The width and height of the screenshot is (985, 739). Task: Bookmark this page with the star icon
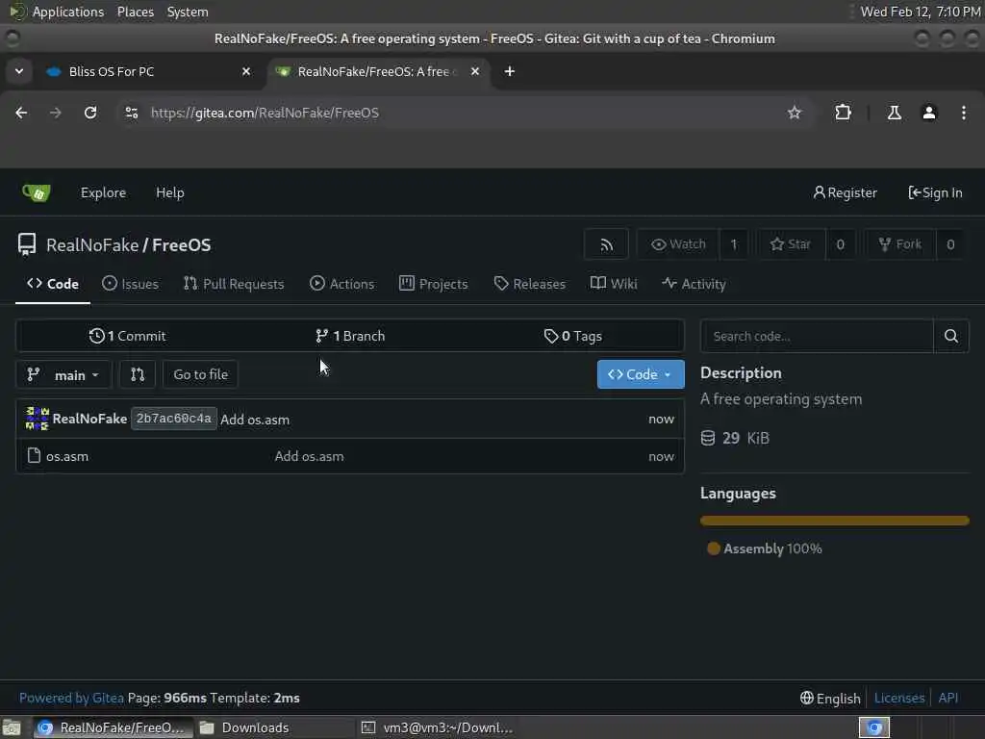coord(795,113)
